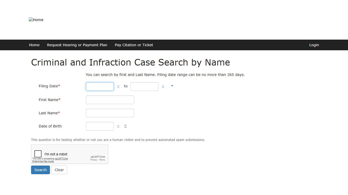
Task: Open the reCAPTCHA Privacy link
Action: [93, 160]
